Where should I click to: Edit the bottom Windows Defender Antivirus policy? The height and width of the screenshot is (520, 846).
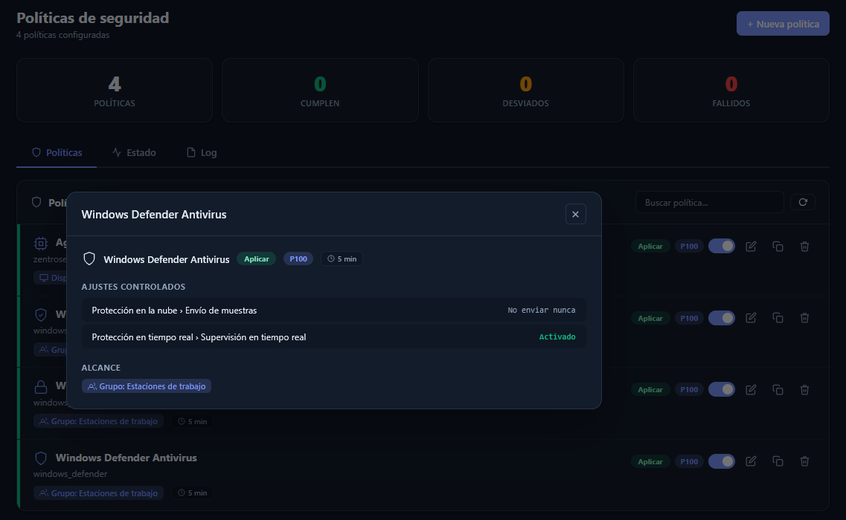(751, 461)
